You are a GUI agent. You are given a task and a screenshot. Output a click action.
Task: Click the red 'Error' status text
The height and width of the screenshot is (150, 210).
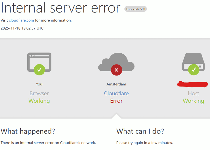(x=116, y=101)
